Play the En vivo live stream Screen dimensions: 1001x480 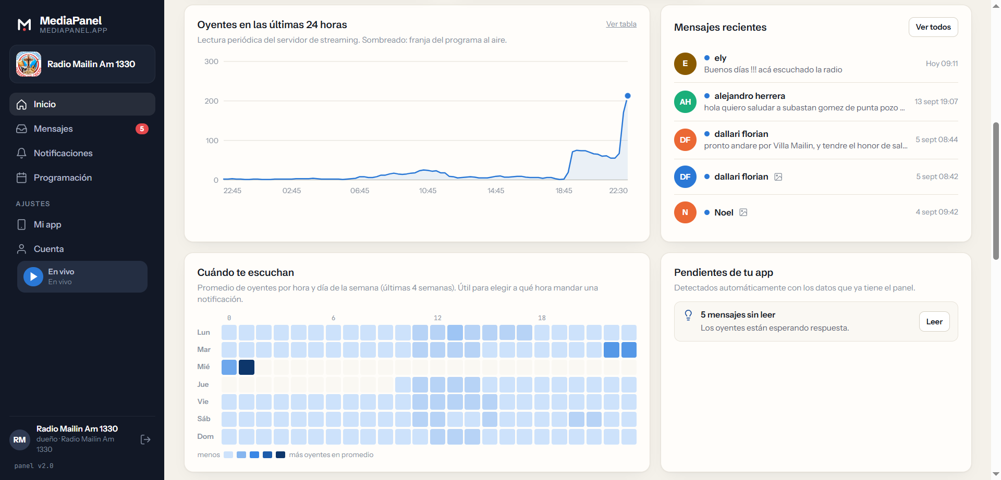(x=33, y=276)
